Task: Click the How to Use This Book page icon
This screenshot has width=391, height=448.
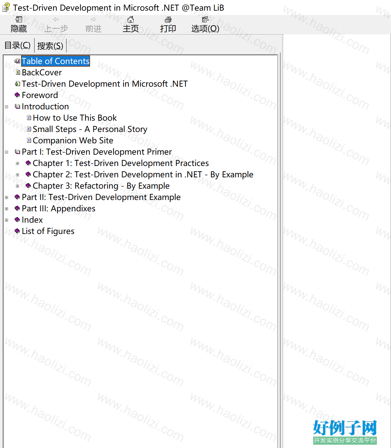Action: pos(29,118)
